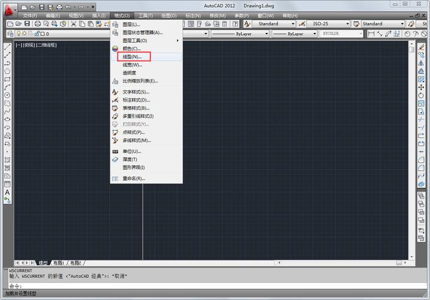Click the Mirror tool in modify toolbar

coord(421,63)
